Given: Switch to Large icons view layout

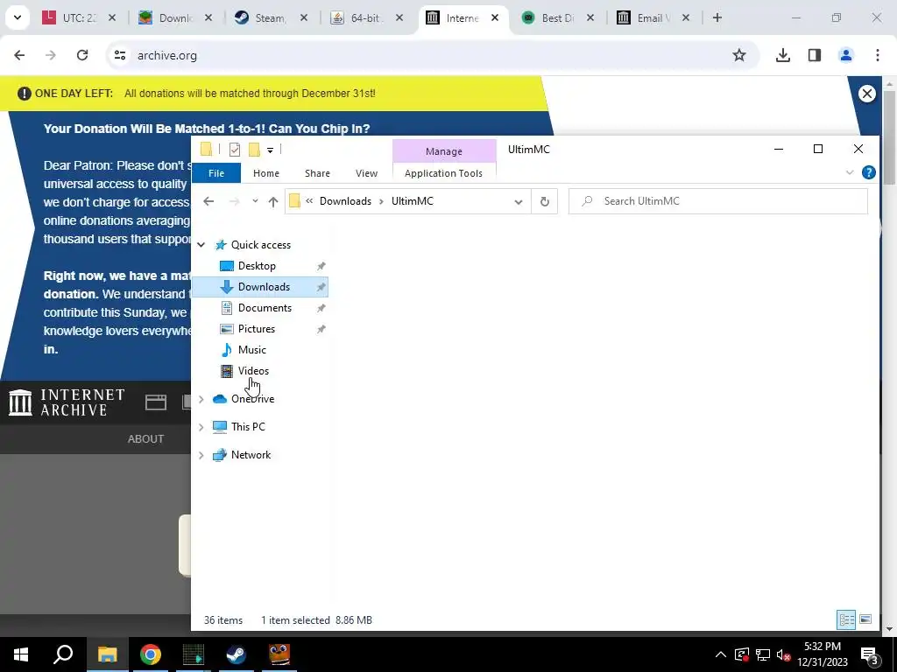Looking at the screenshot, I should click(865, 619).
